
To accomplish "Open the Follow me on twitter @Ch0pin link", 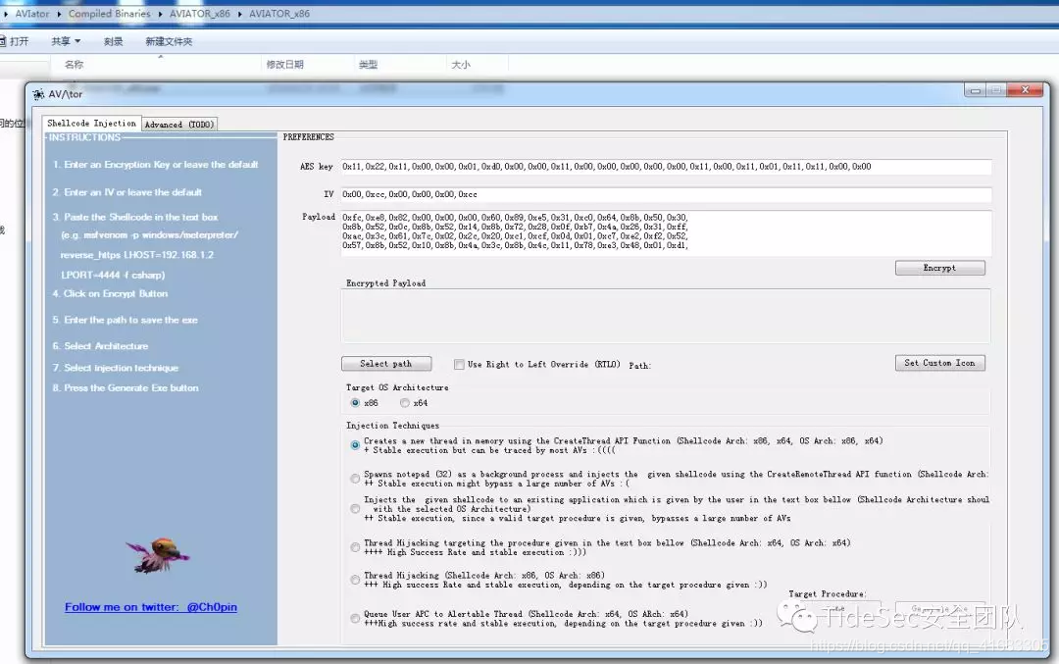I will [x=151, y=607].
